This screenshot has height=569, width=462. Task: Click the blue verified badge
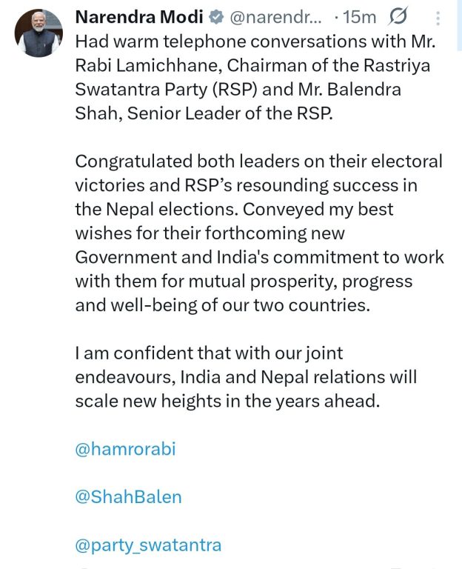click(x=217, y=16)
